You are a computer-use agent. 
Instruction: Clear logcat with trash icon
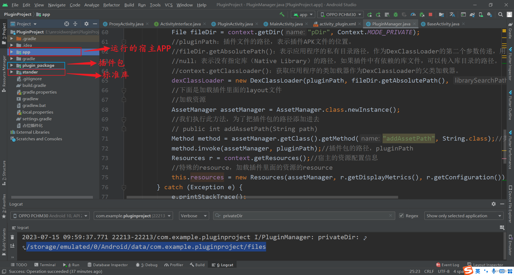point(12,237)
